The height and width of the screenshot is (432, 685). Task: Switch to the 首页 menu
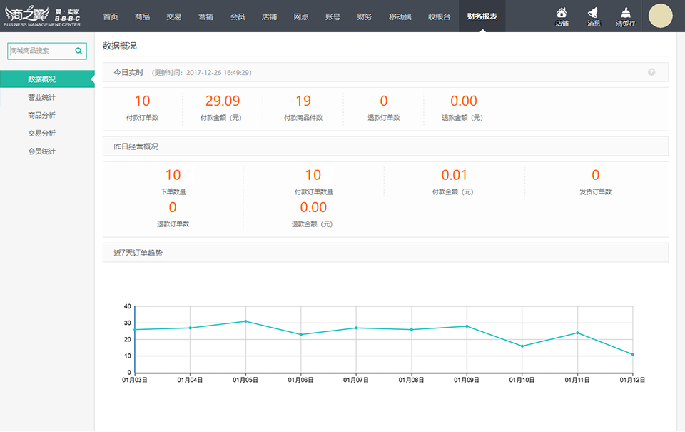tap(111, 16)
